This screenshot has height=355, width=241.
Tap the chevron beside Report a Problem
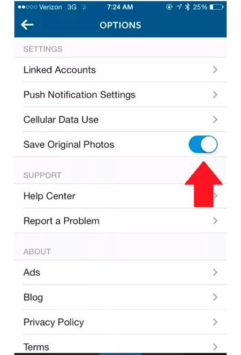215,221
